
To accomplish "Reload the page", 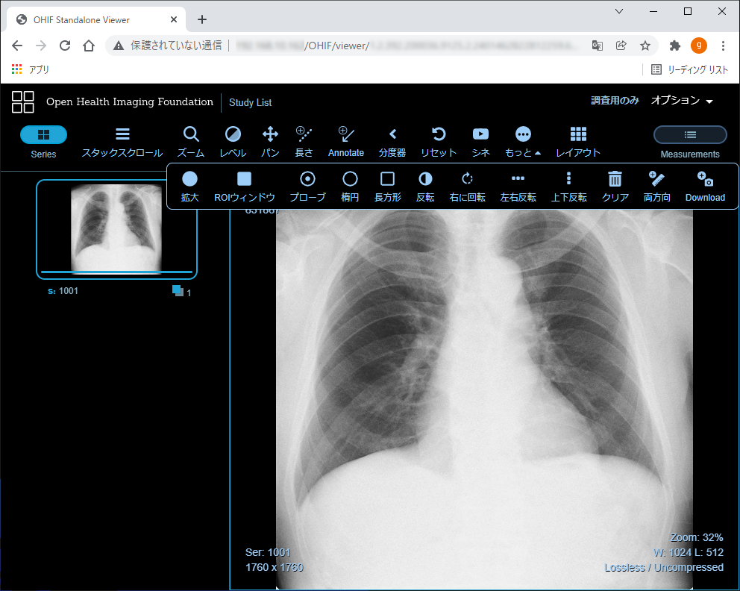I will tap(65, 46).
